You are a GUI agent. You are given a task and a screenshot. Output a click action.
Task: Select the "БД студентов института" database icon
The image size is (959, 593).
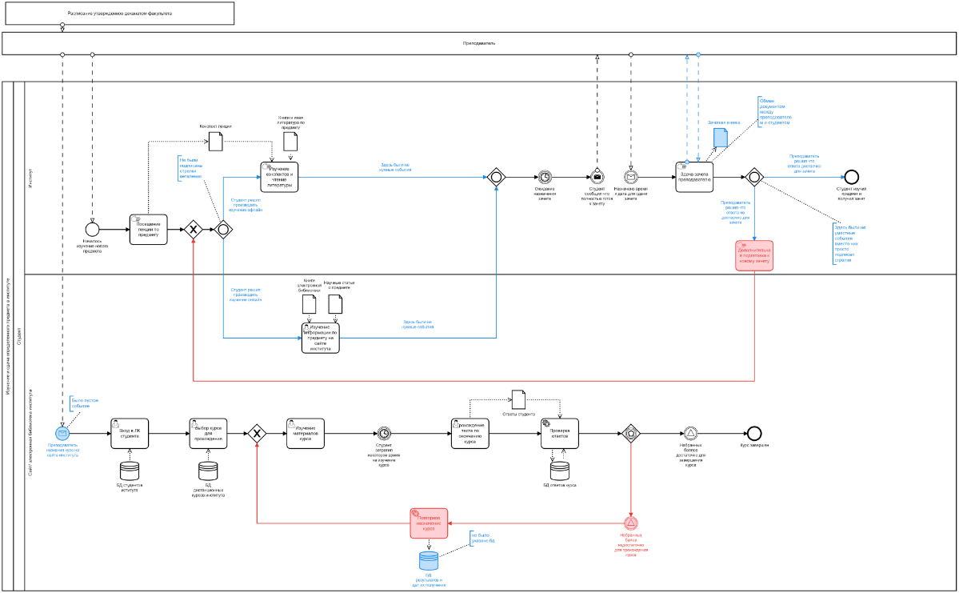pos(130,471)
